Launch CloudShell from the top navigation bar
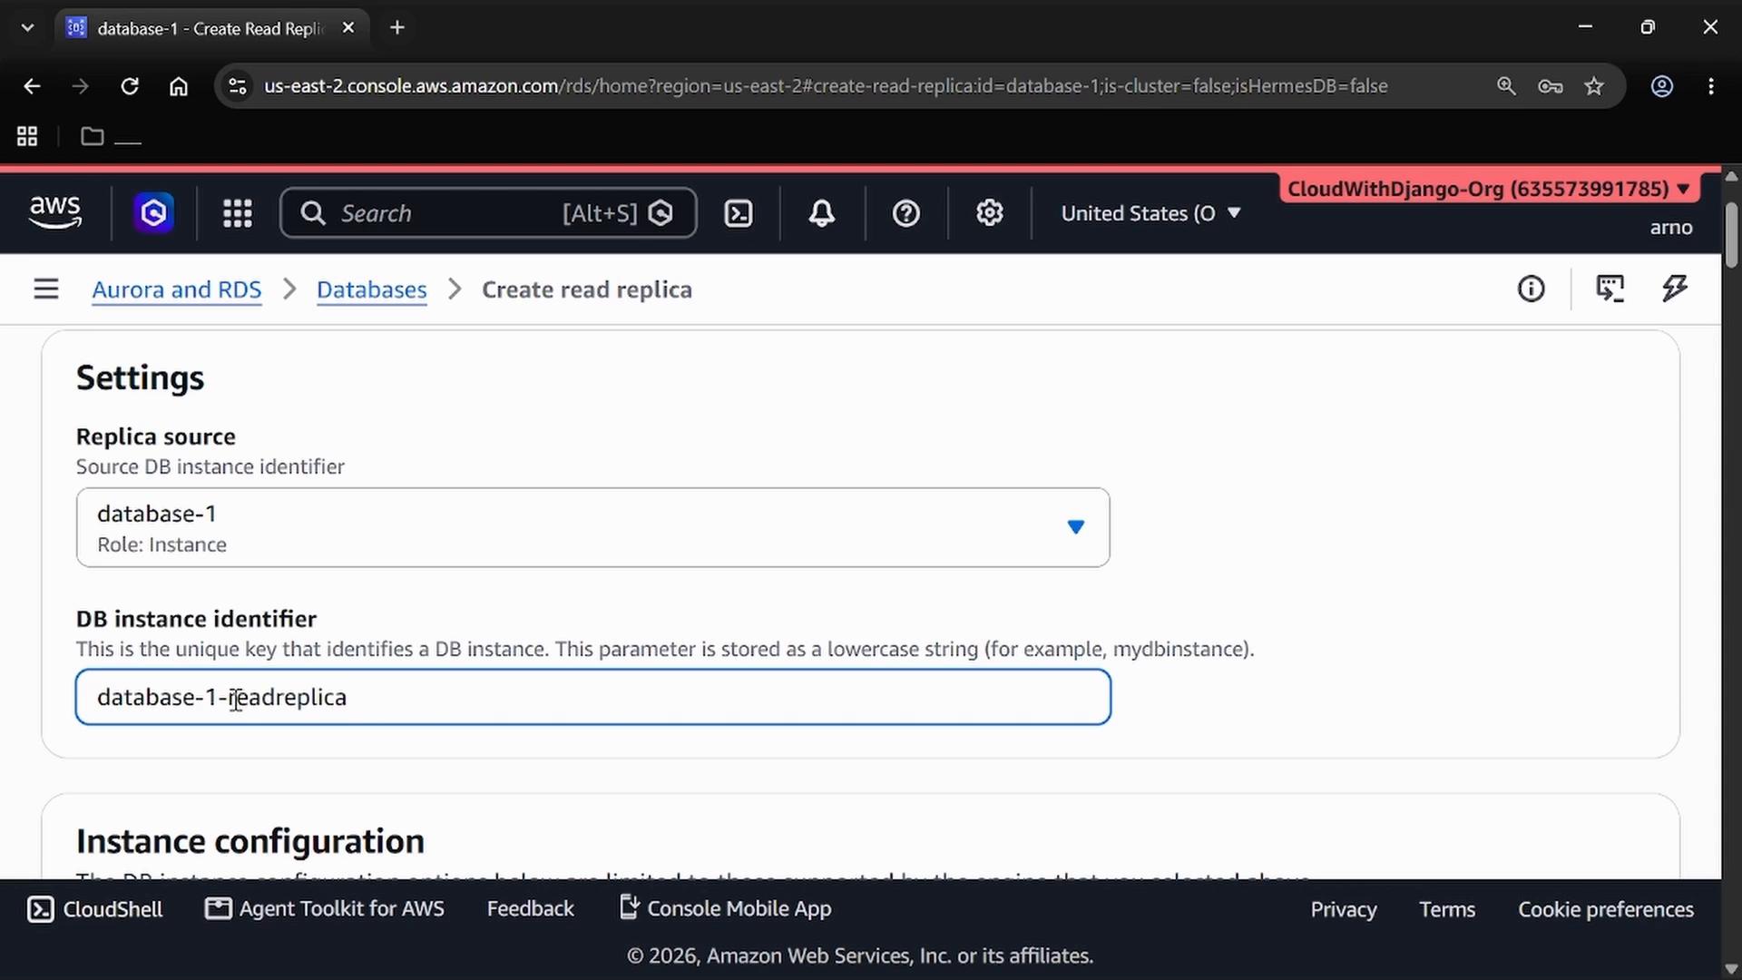 739,213
